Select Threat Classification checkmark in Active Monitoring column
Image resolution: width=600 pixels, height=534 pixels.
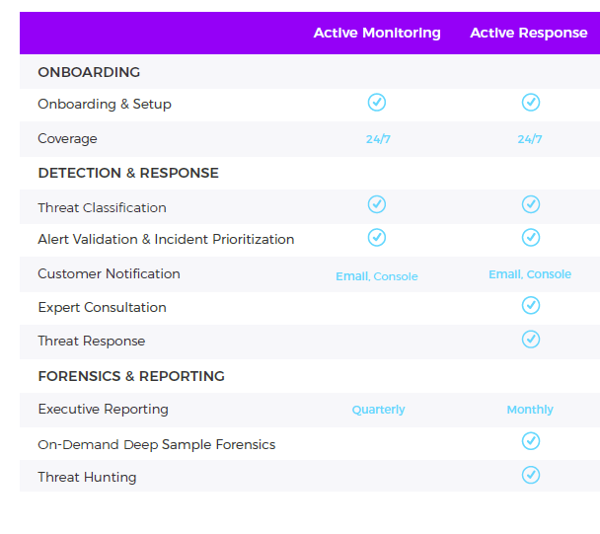377,204
